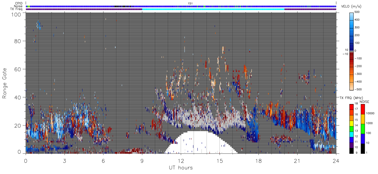Screen dimensions: 378x174
Task: Click x-axis tick label '24'
Action: [336, 161]
